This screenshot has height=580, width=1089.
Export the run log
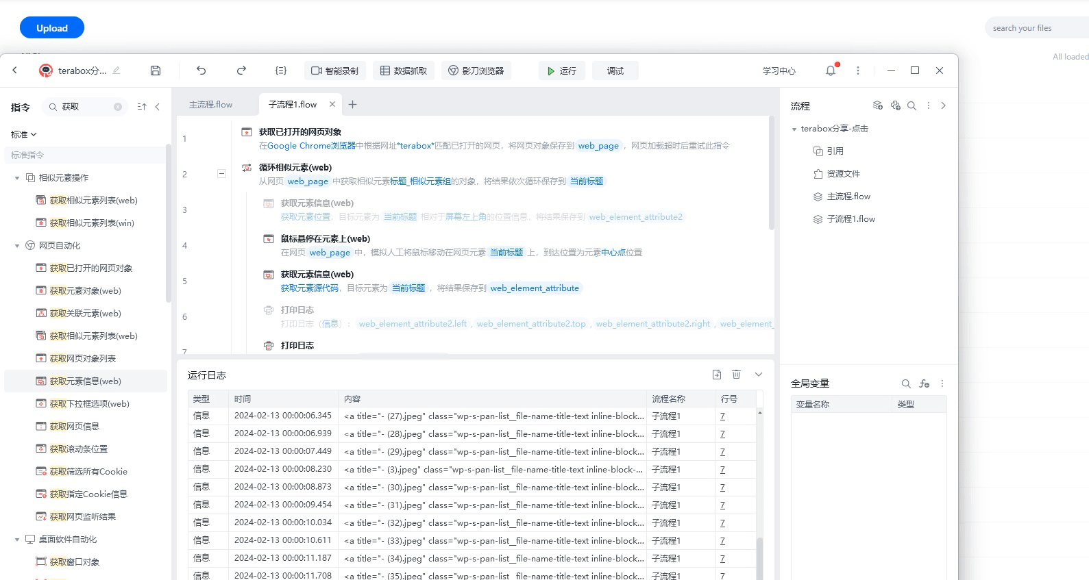(717, 375)
